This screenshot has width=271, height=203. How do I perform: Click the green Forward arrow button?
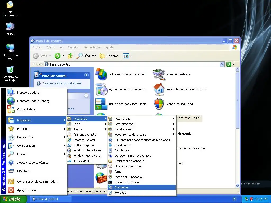point(57,56)
